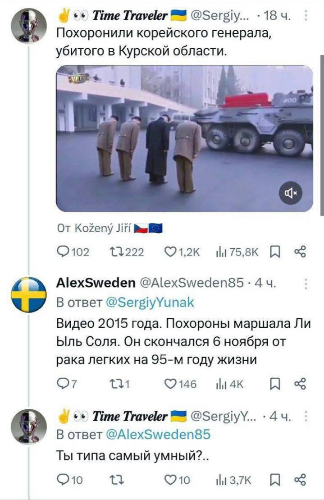Play the funeral video thumbnail
Image resolution: width=324 pixels, height=500 pixels.
pos(184,138)
